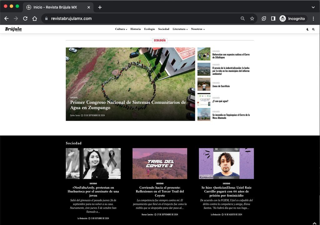The width and height of the screenshot is (320, 225).
Task: Bookmark this page with the star icon
Action: point(252,18)
